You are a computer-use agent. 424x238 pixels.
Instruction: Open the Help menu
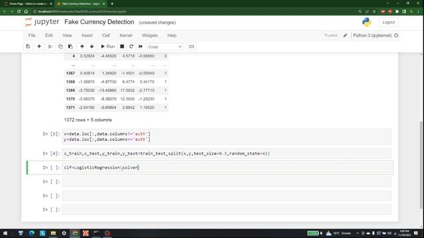172,35
